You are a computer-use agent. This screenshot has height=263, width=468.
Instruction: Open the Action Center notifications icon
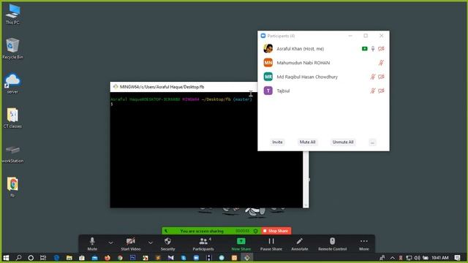457,258
